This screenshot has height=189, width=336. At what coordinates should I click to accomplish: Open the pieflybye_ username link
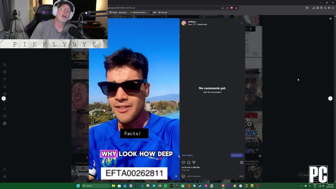192,22
